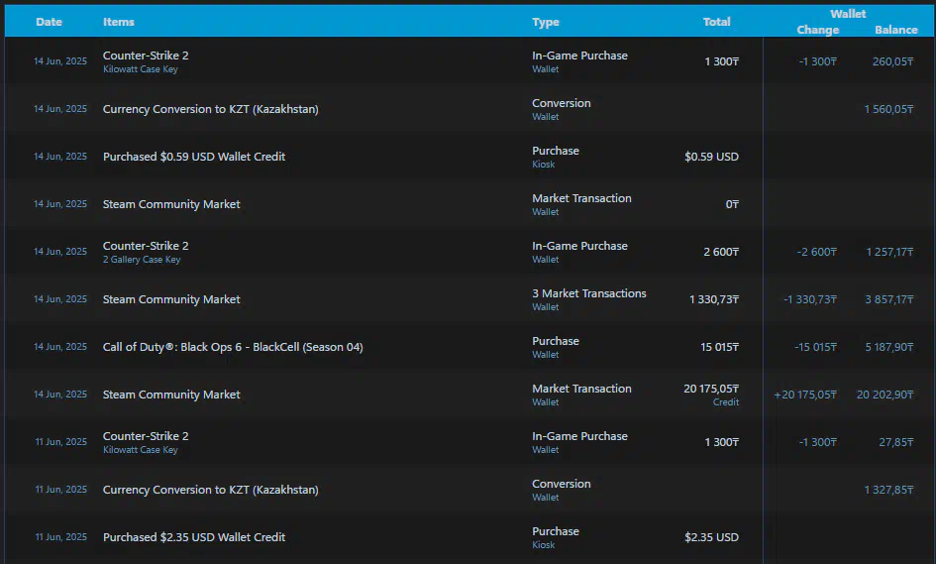Click the Date column header

click(x=49, y=22)
